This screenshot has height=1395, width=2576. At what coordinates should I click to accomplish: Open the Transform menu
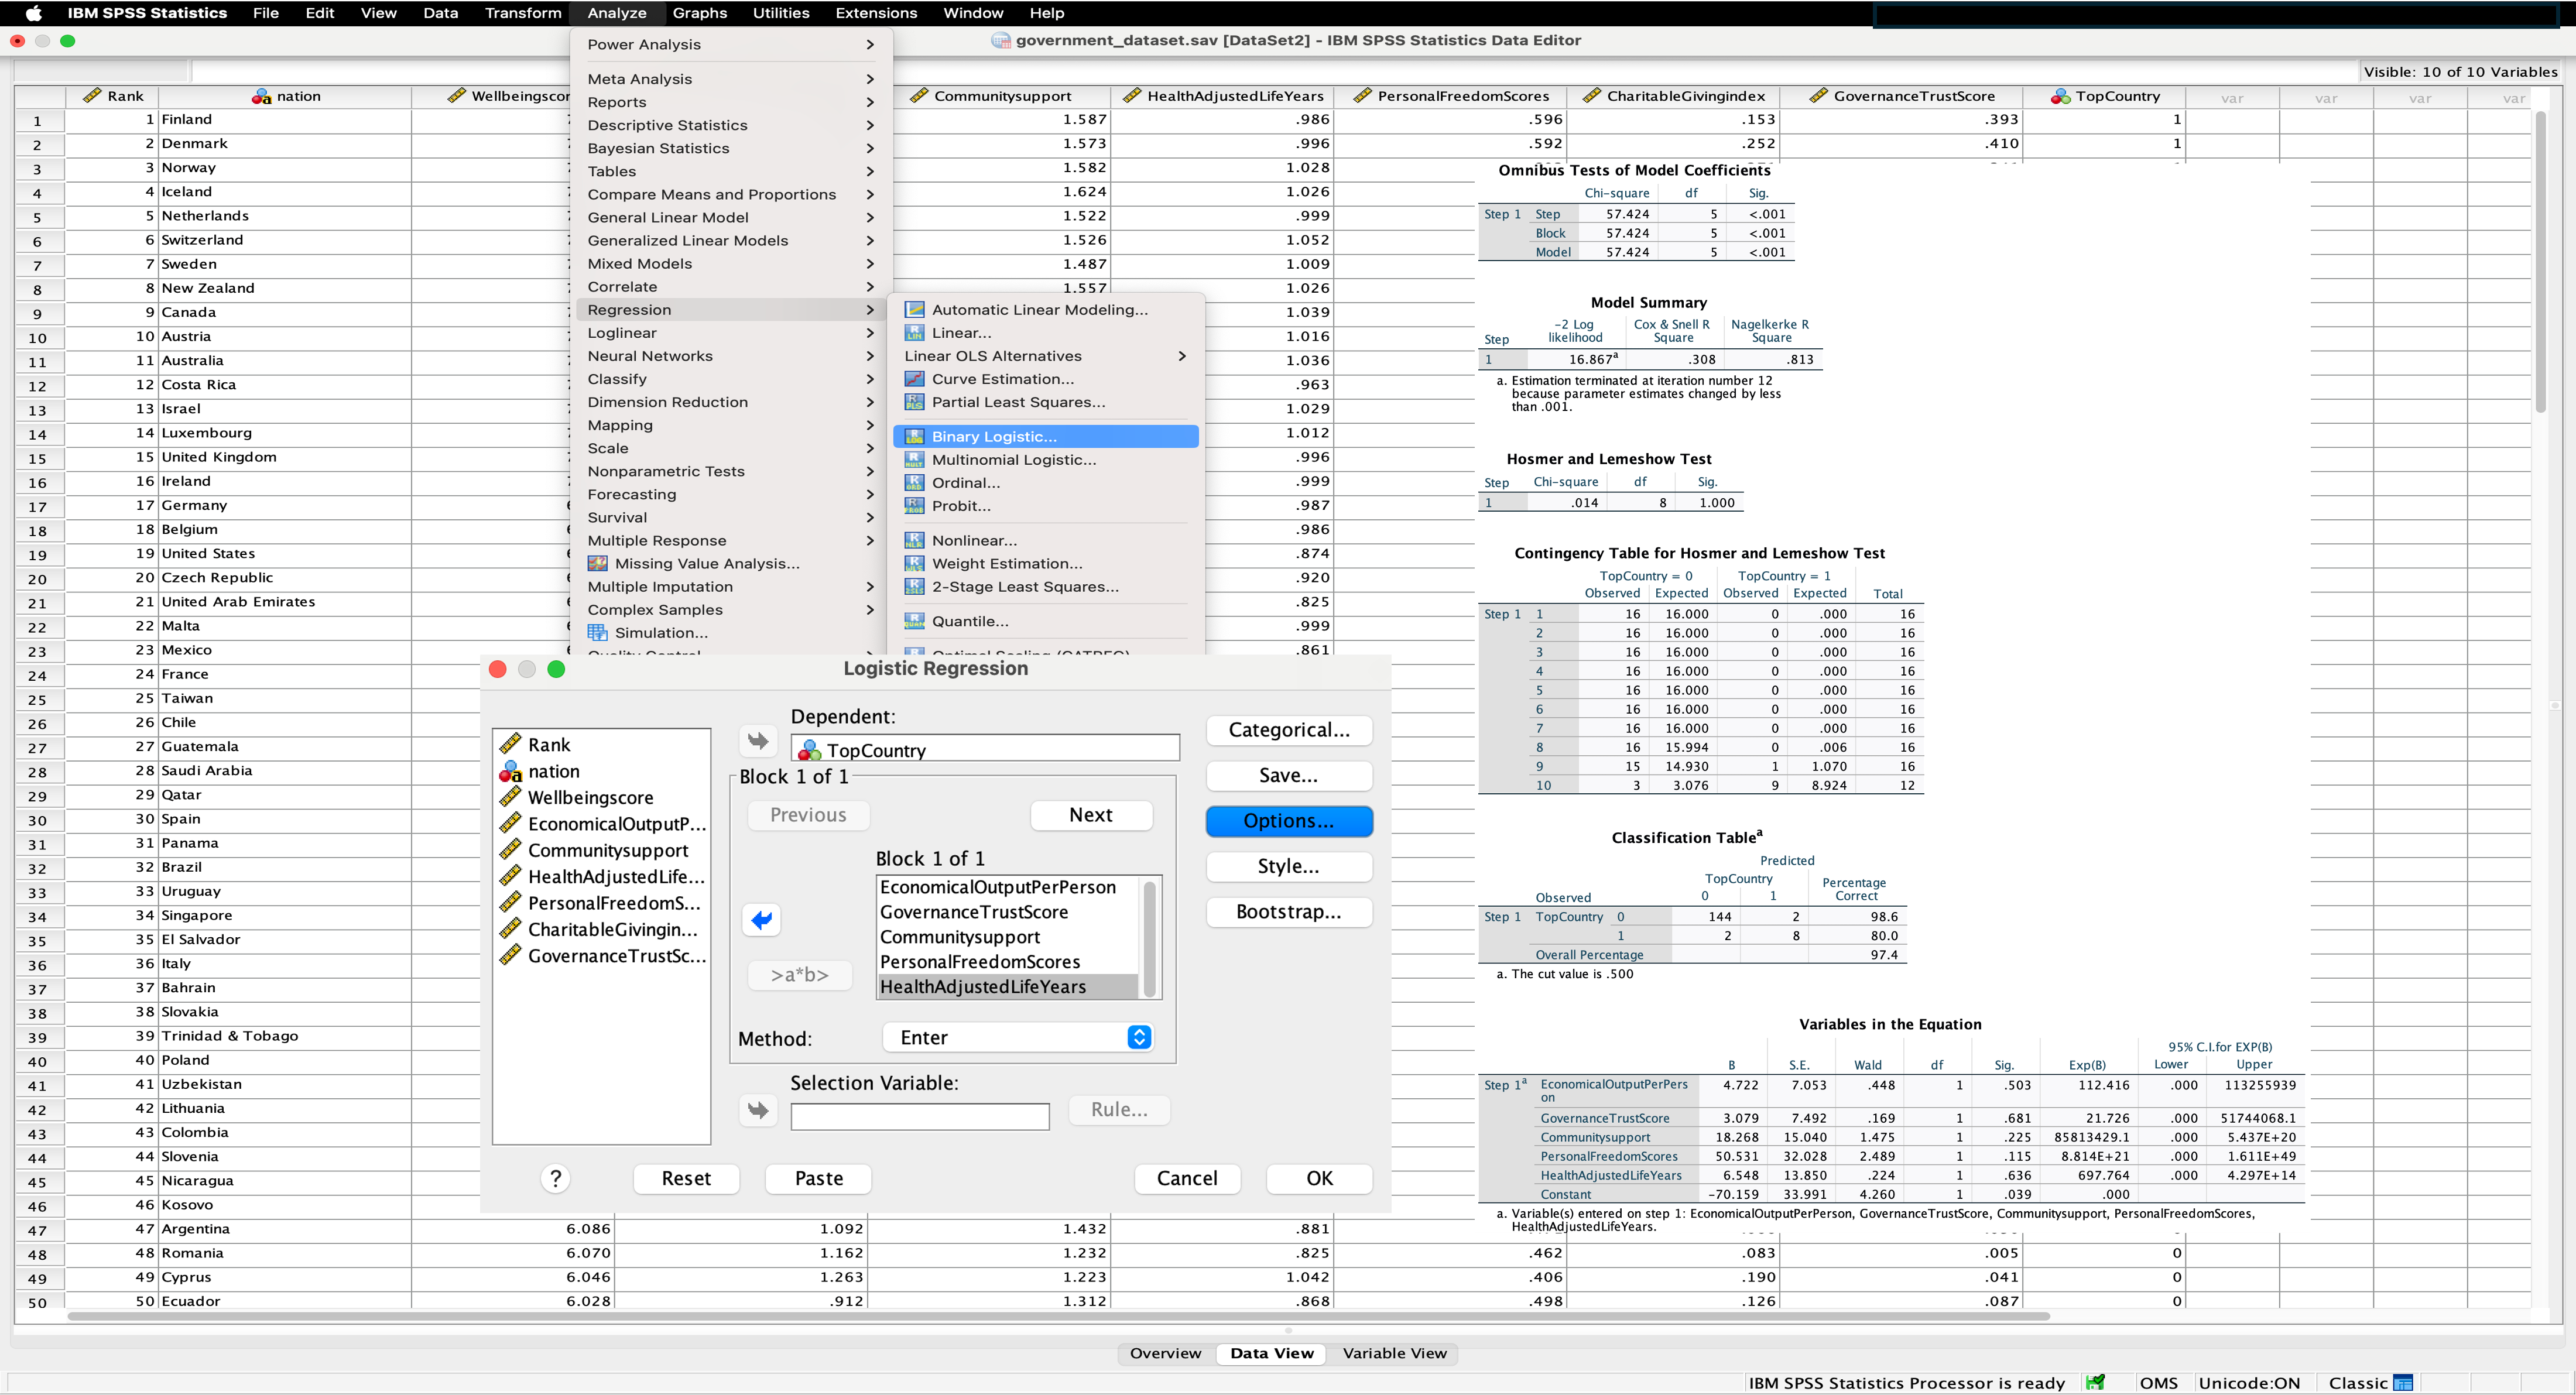tap(523, 13)
